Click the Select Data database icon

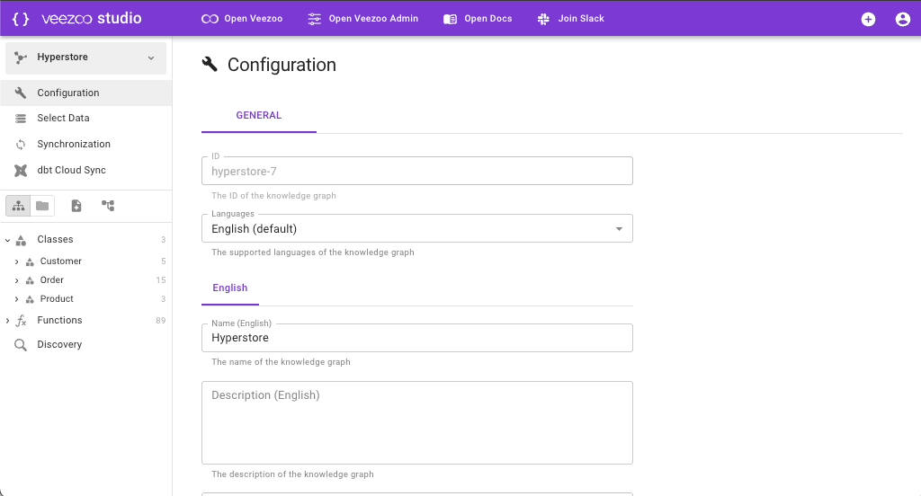coord(21,119)
